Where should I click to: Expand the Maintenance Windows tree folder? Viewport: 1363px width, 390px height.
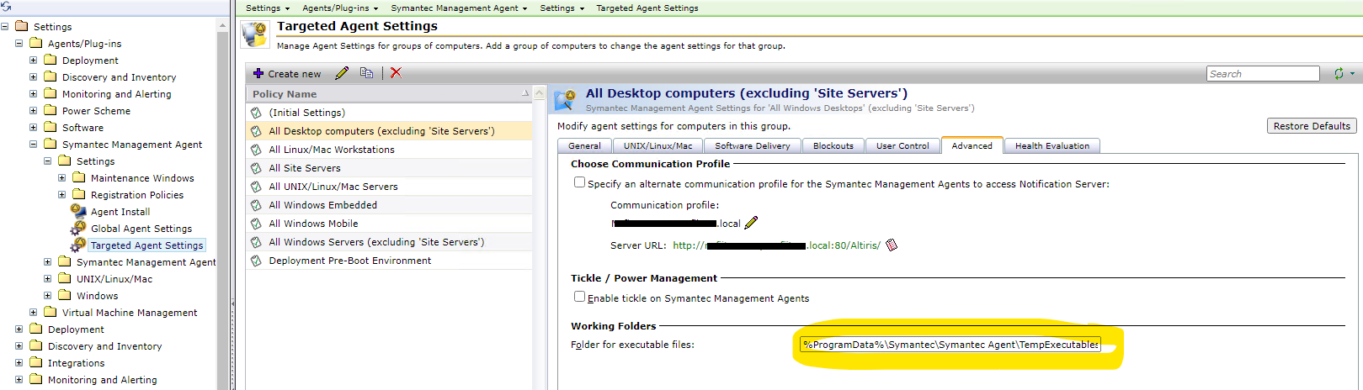pyautogui.click(x=61, y=178)
